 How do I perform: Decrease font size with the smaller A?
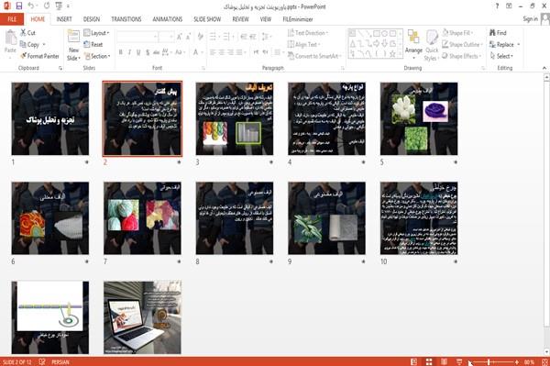[188, 37]
